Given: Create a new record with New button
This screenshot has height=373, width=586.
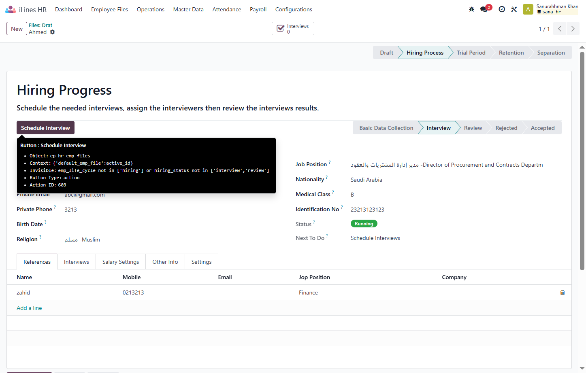Looking at the screenshot, I should [x=17, y=29].
